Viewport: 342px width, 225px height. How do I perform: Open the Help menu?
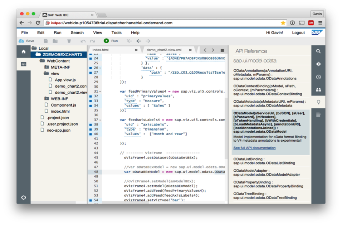(x=135, y=33)
